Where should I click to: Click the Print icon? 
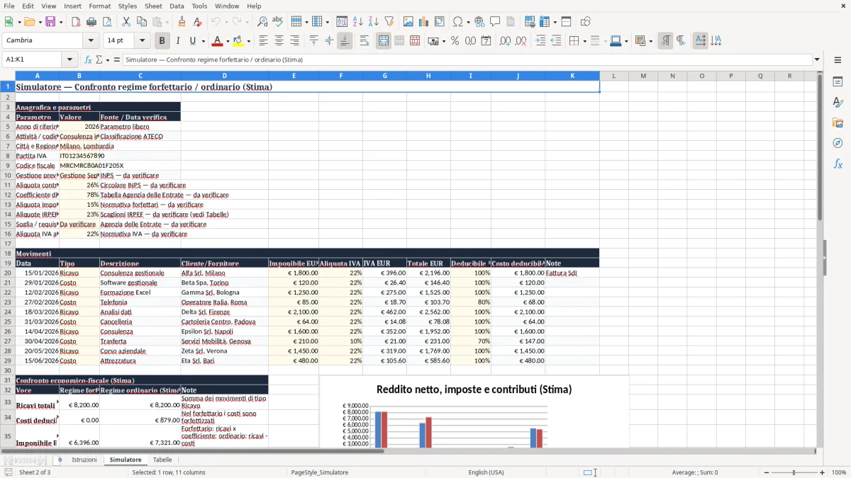click(91, 22)
